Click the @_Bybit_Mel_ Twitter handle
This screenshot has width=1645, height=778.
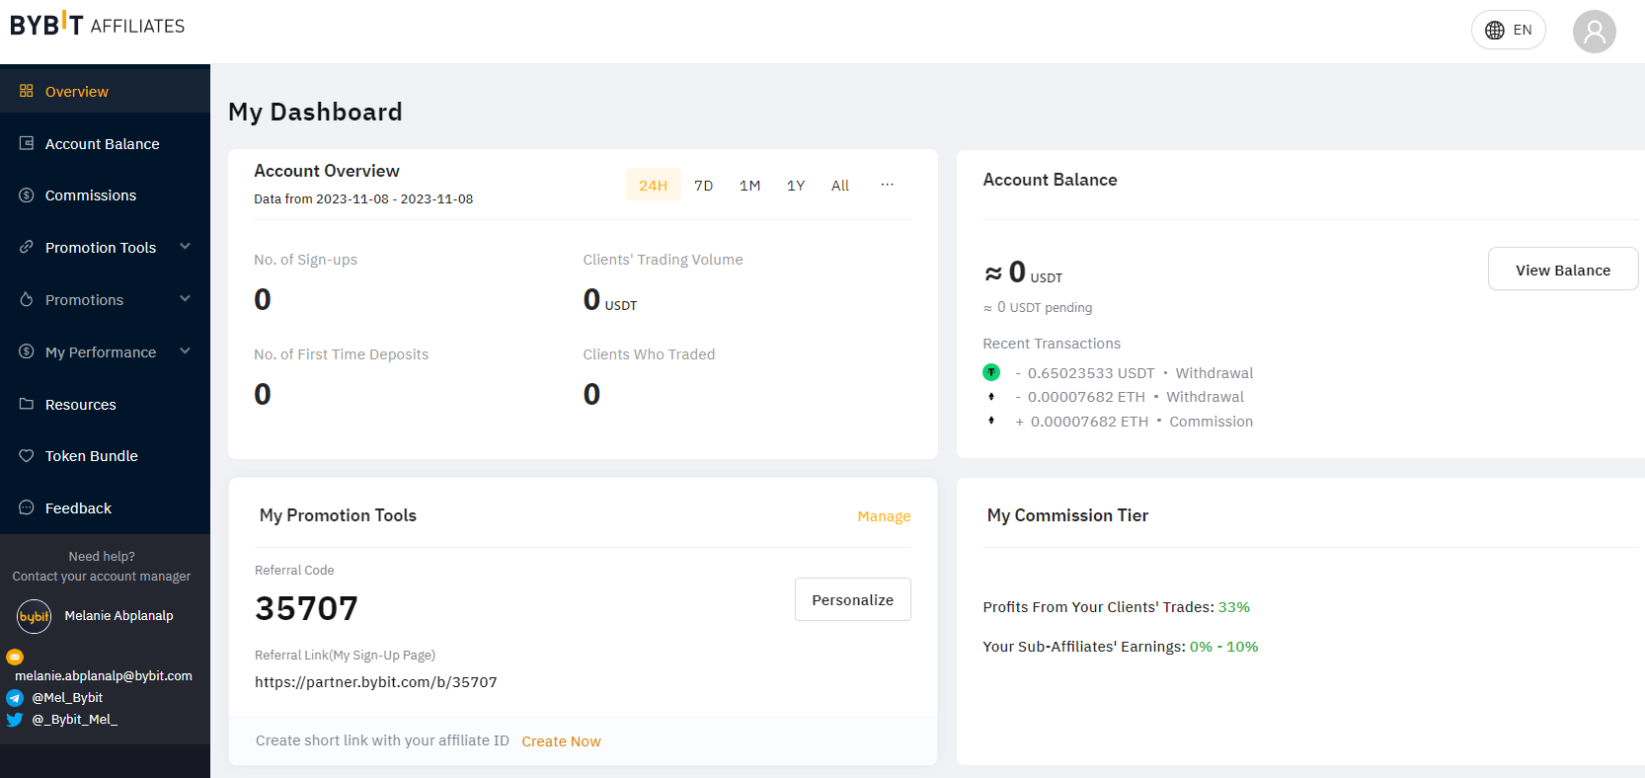pos(75,720)
